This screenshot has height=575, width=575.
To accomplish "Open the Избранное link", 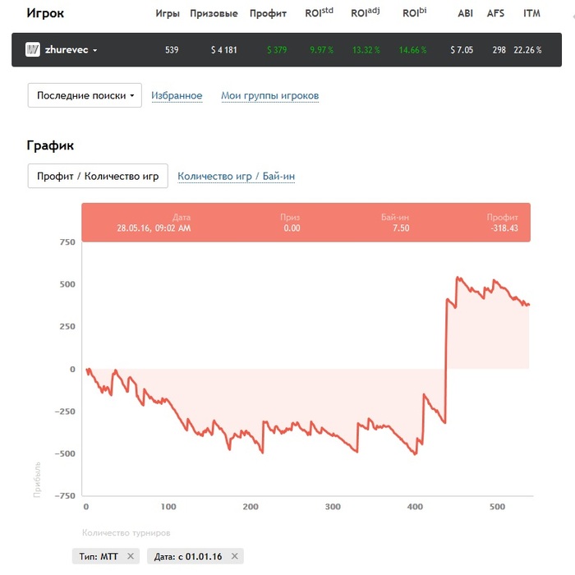I will coord(177,95).
